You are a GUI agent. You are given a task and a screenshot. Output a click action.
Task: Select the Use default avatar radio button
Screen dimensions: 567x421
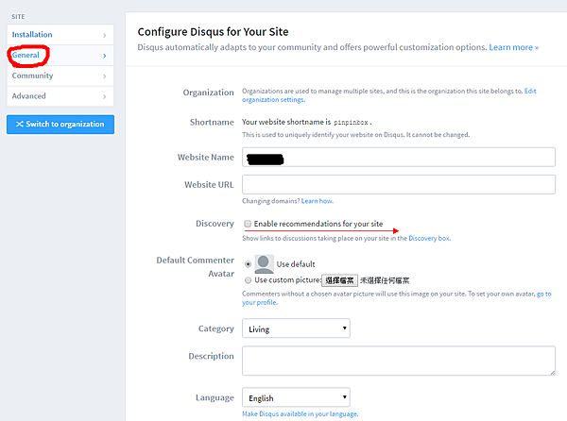click(248, 264)
